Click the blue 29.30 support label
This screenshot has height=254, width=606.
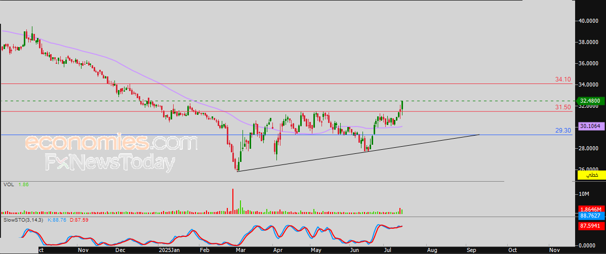pos(563,131)
